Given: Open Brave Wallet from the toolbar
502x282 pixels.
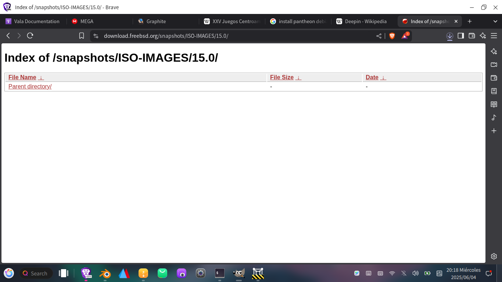Looking at the screenshot, I should 472,36.
